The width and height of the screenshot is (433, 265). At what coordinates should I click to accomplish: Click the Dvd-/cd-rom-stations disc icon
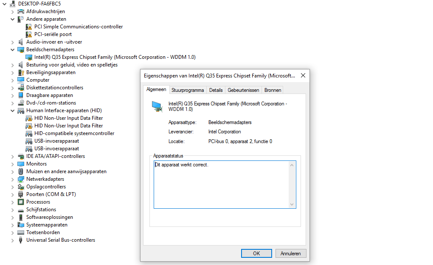pos(21,103)
